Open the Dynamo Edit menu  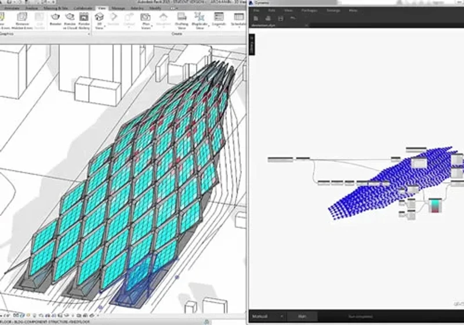tap(271, 10)
